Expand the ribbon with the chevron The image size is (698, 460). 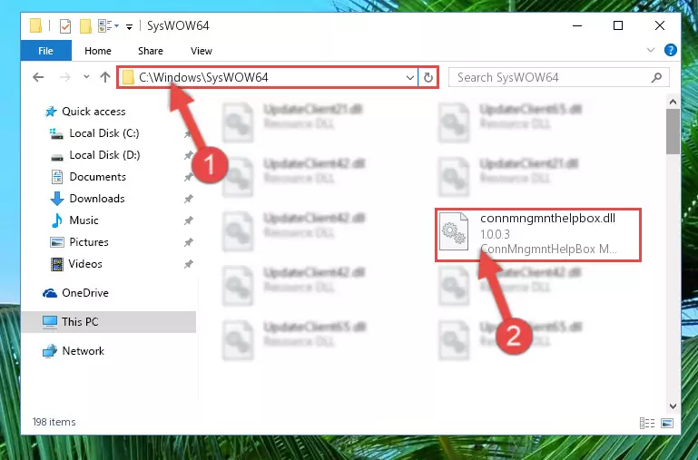point(651,50)
